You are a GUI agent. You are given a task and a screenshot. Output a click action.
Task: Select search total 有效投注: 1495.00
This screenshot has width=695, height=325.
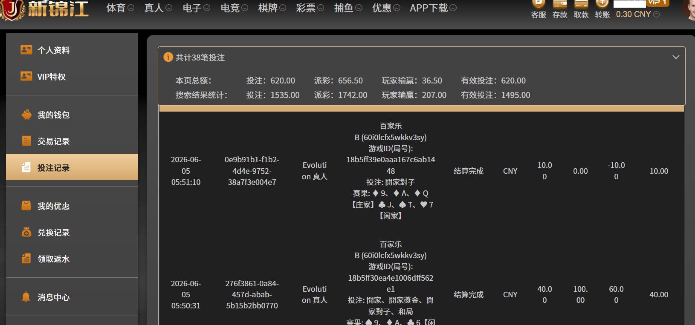(x=495, y=95)
